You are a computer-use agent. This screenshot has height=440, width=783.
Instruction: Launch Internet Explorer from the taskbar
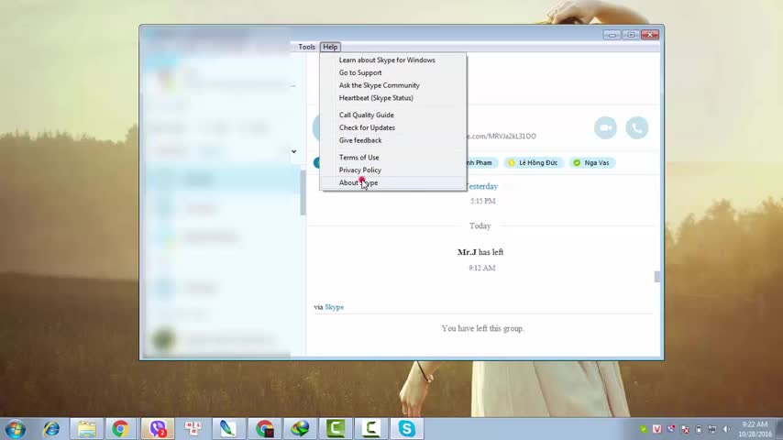pos(51,428)
